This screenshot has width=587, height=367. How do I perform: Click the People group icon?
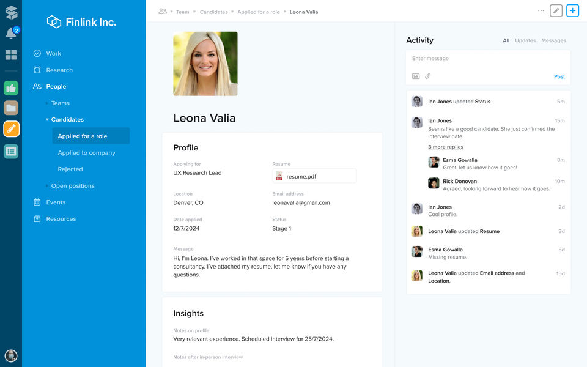(x=37, y=86)
